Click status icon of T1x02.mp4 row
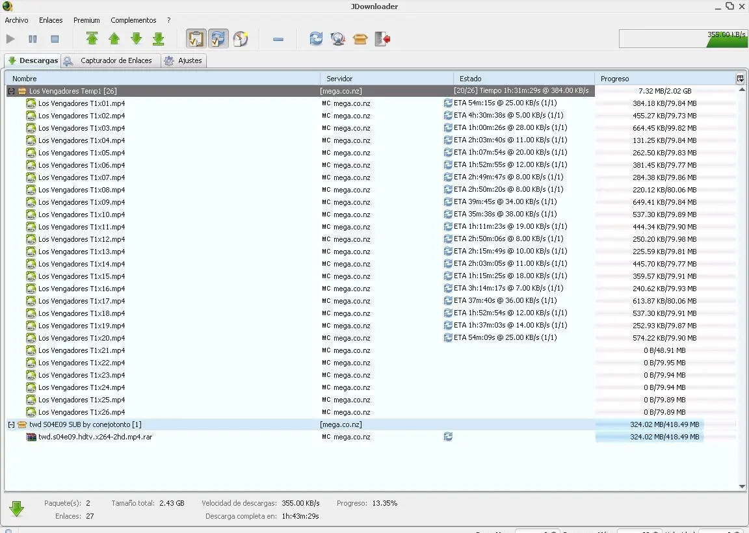The height and width of the screenshot is (533, 749). coord(448,115)
